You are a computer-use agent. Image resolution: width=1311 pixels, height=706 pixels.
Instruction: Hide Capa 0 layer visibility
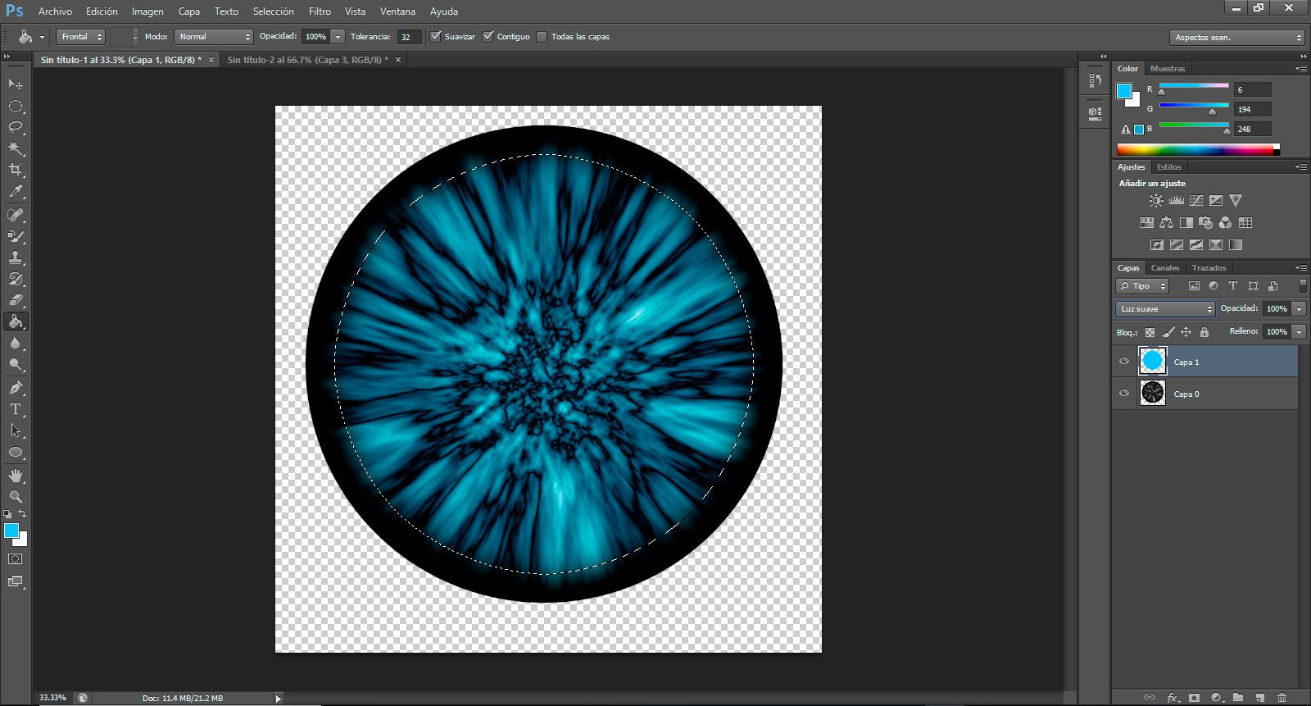click(x=1124, y=394)
